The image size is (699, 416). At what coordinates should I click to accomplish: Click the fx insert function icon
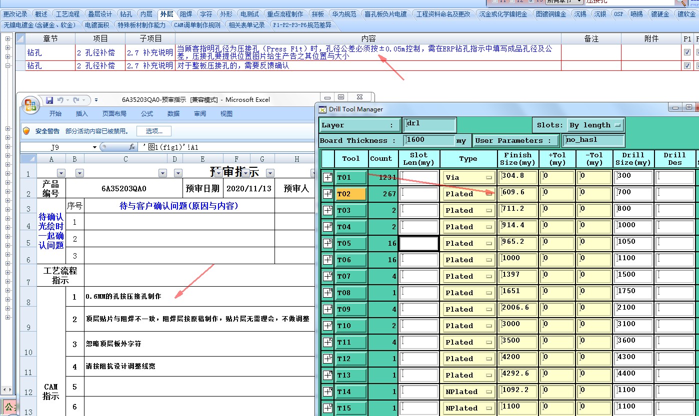click(132, 147)
